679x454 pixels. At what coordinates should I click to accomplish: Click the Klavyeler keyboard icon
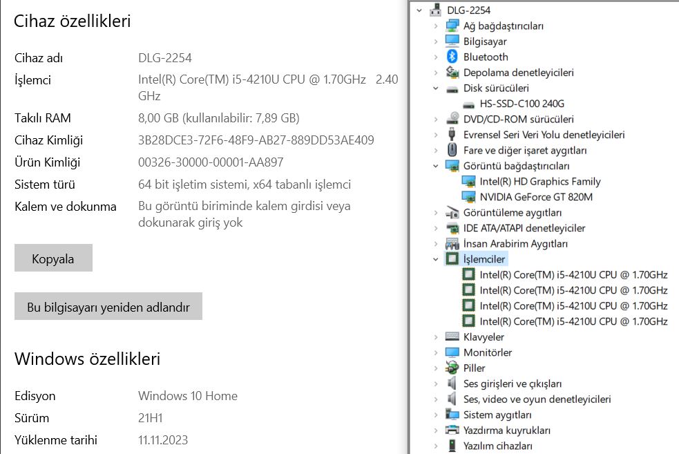[452, 337]
